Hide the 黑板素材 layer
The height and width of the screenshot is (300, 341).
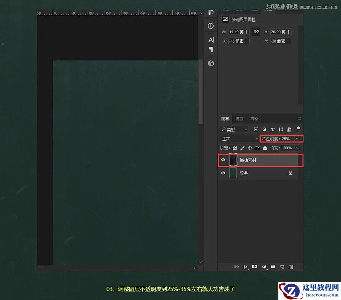(x=223, y=160)
